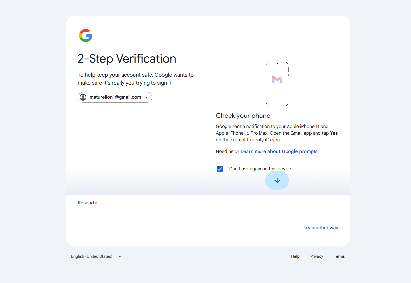Click the round down-arrow scroll button

(x=277, y=180)
